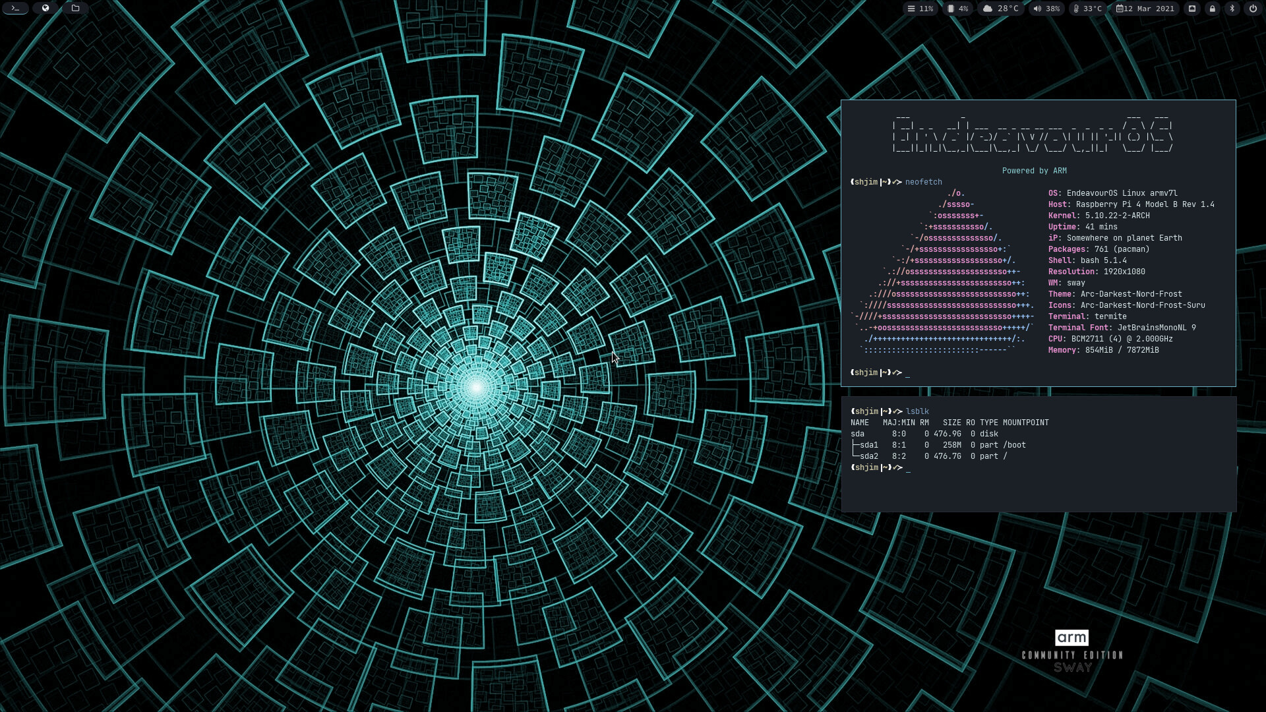This screenshot has width=1266, height=712.
Task: Click the 11% memory usage module
Action: pyautogui.click(x=920, y=9)
